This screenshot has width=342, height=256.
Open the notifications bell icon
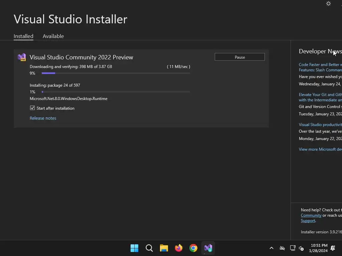[x=333, y=248]
